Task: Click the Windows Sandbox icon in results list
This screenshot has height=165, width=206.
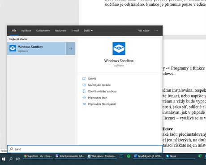Action: click(13, 49)
